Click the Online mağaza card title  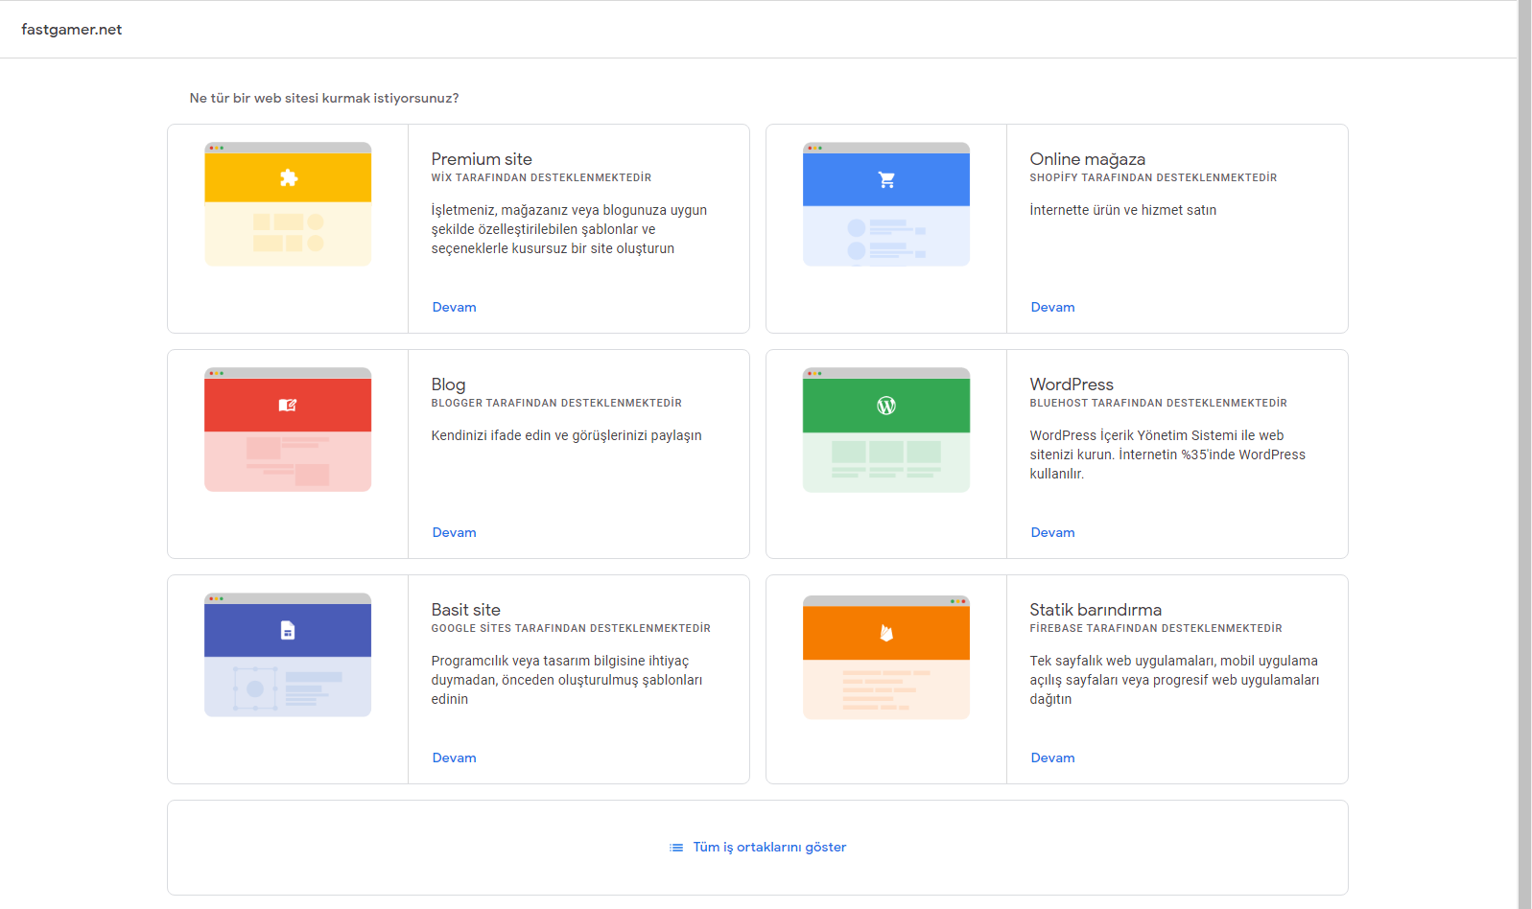click(x=1087, y=159)
